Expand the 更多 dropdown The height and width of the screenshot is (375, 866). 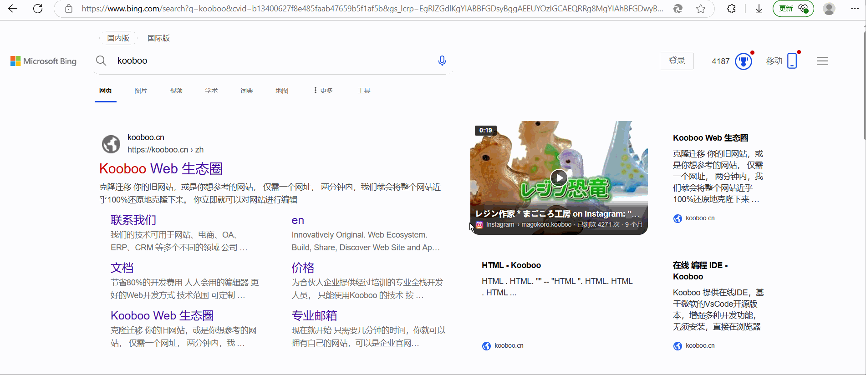tap(323, 91)
